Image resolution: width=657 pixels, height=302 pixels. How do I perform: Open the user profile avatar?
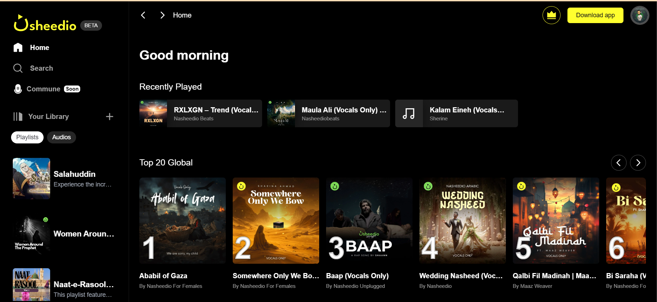click(x=639, y=15)
